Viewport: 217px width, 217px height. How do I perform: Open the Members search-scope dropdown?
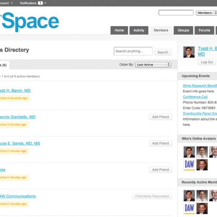click(206, 13)
